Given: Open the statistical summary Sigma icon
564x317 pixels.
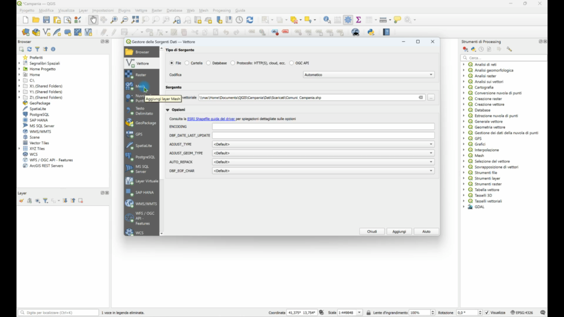Looking at the screenshot, I should point(358,20).
